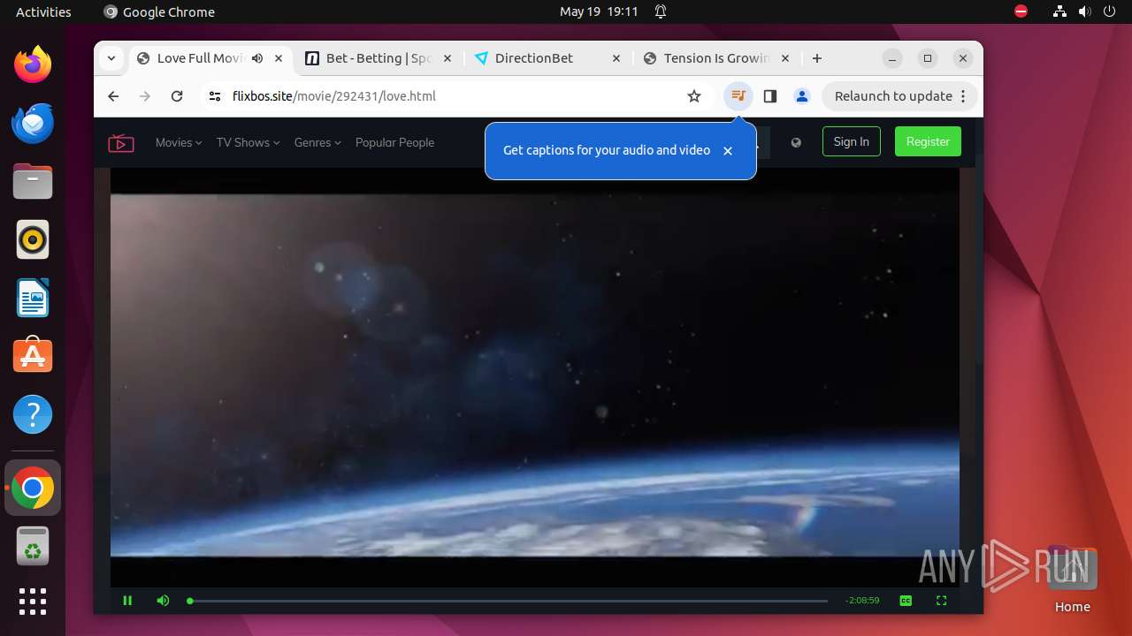
Task: Go forward in browser history
Action: point(145,96)
